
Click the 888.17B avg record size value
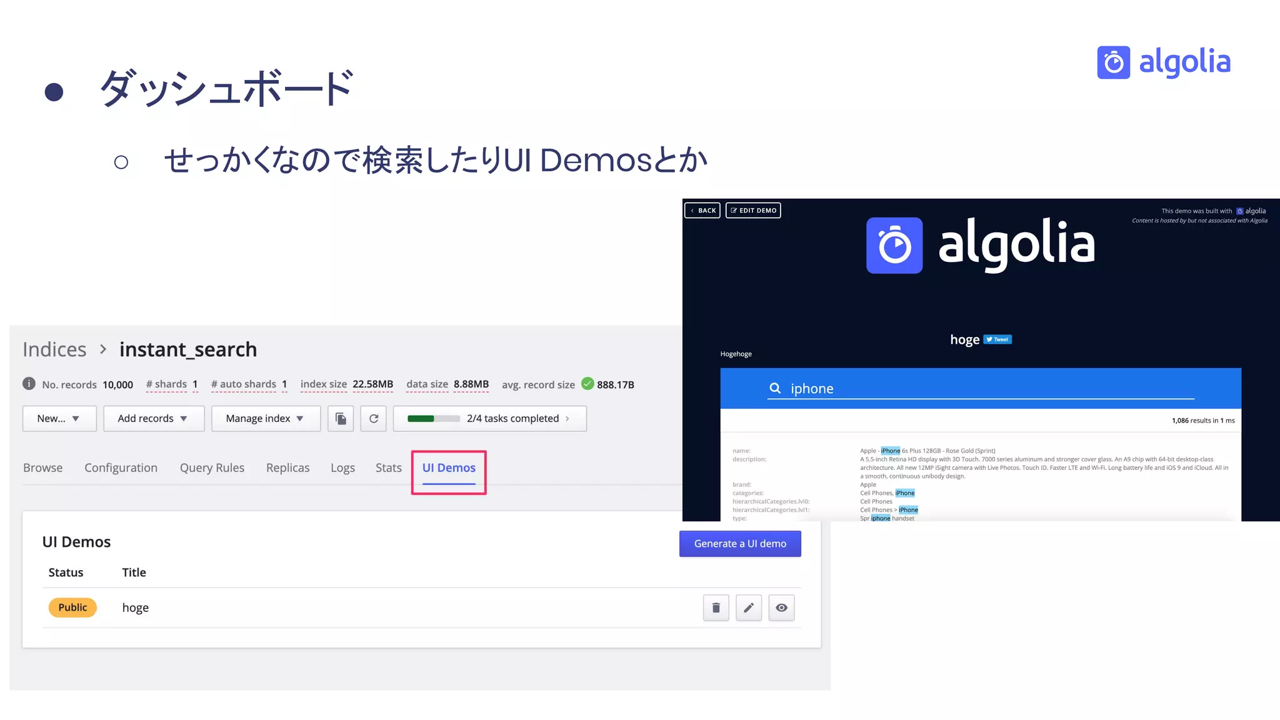click(616, 385)
